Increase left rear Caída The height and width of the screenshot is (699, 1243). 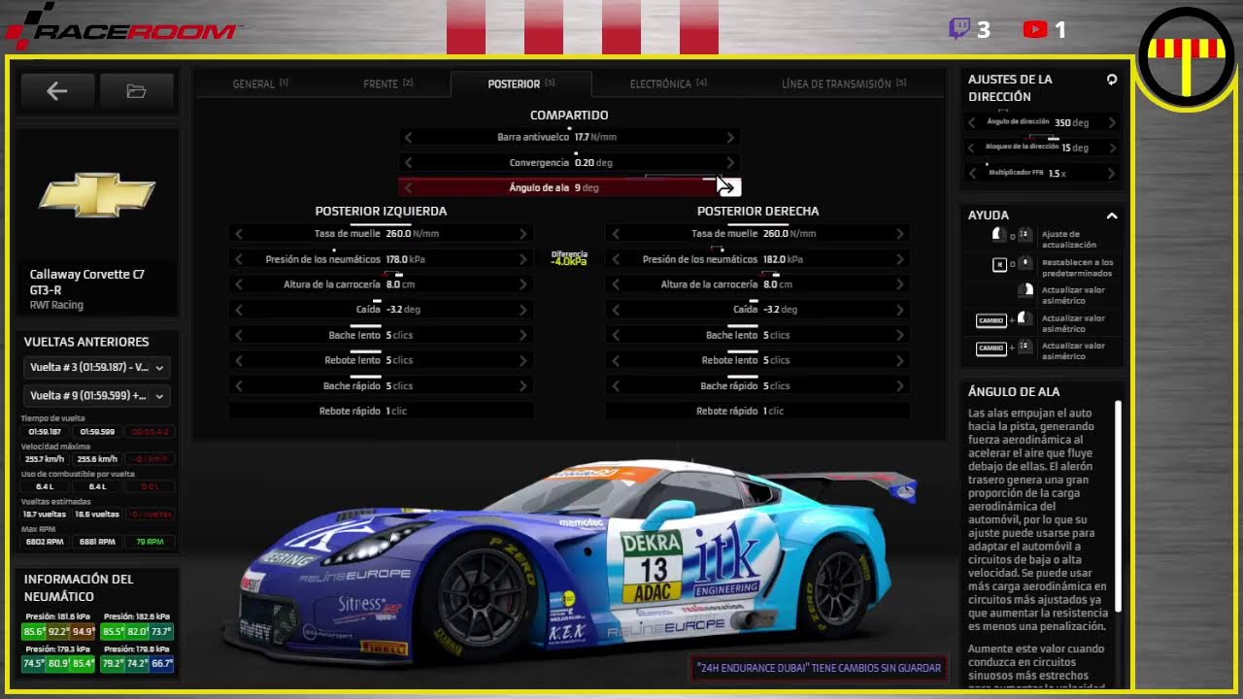click(x=523, y=310)
